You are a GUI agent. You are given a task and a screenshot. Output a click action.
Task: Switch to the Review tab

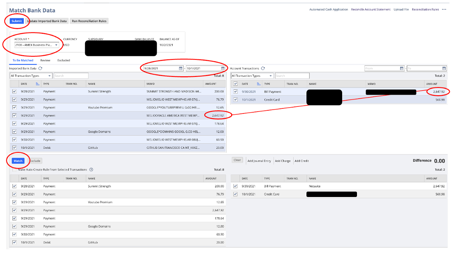point(45,60)
